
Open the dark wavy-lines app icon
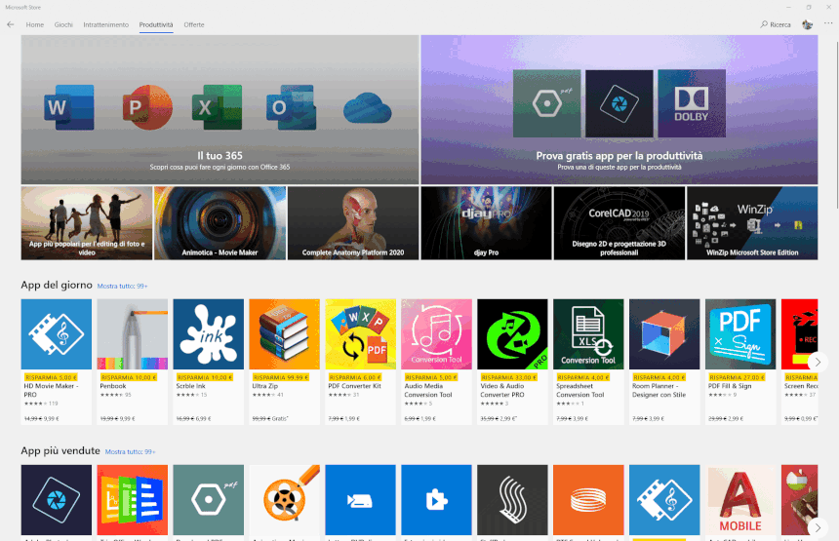click(512, 500)
